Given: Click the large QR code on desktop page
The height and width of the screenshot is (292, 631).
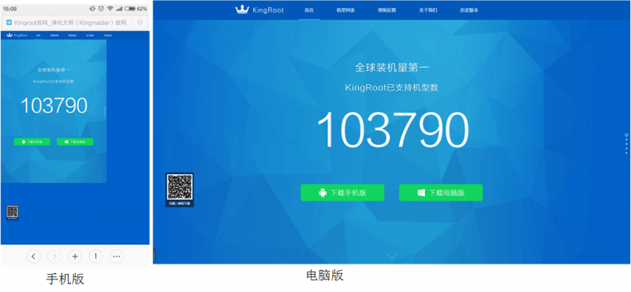Looking at the screenshot, I should (180, 187).
